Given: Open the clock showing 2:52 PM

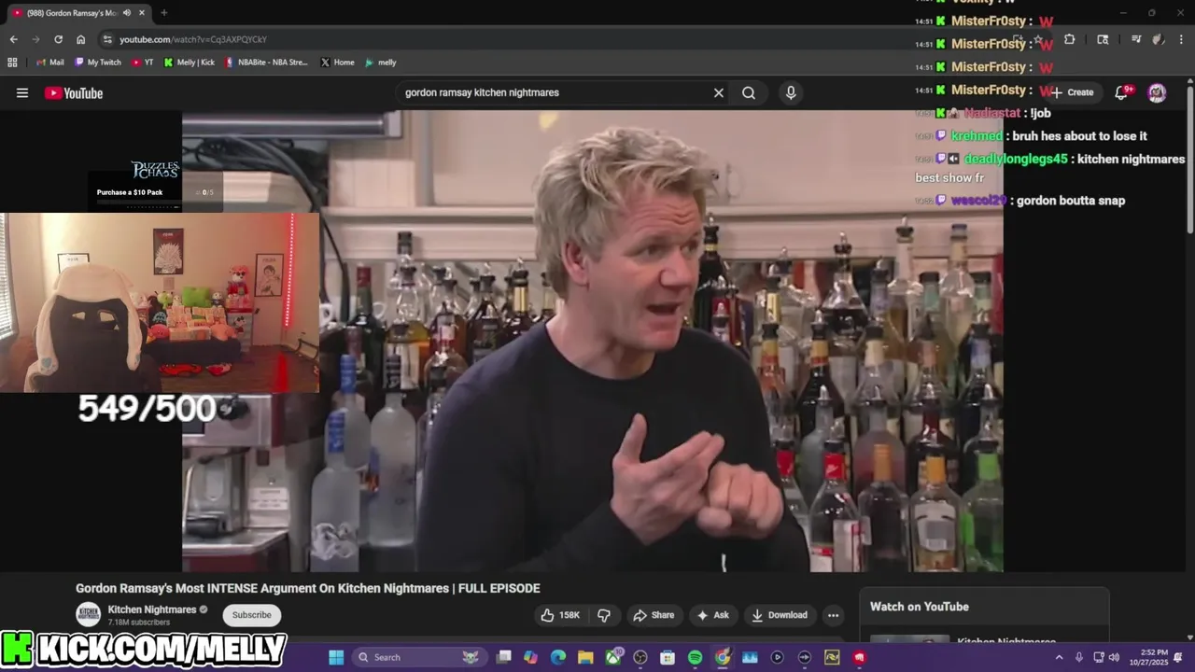Looking at the screenshot, I should 1150,657.
